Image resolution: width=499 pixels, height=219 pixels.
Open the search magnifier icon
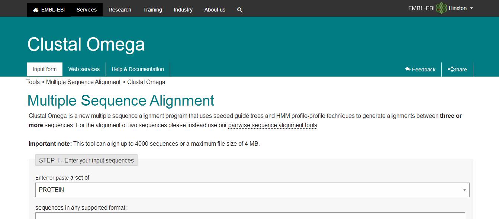[x=240, y=10]
